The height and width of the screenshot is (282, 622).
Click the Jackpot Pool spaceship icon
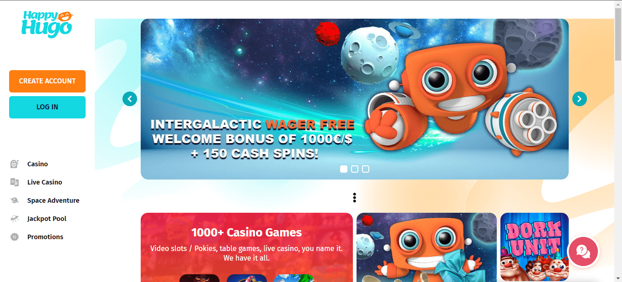(15, 219)
